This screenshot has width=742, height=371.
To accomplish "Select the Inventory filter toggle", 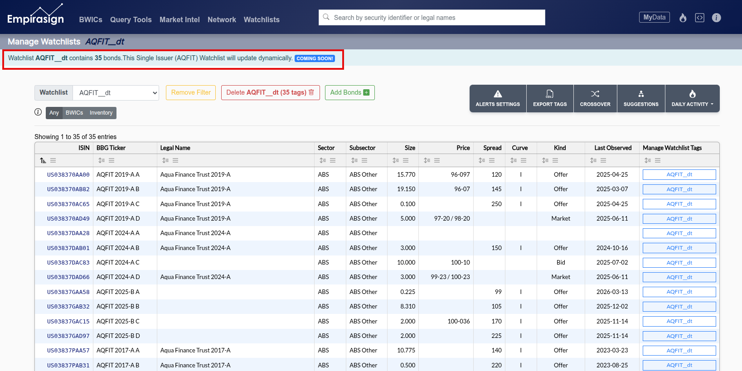I will pos(101,113).
